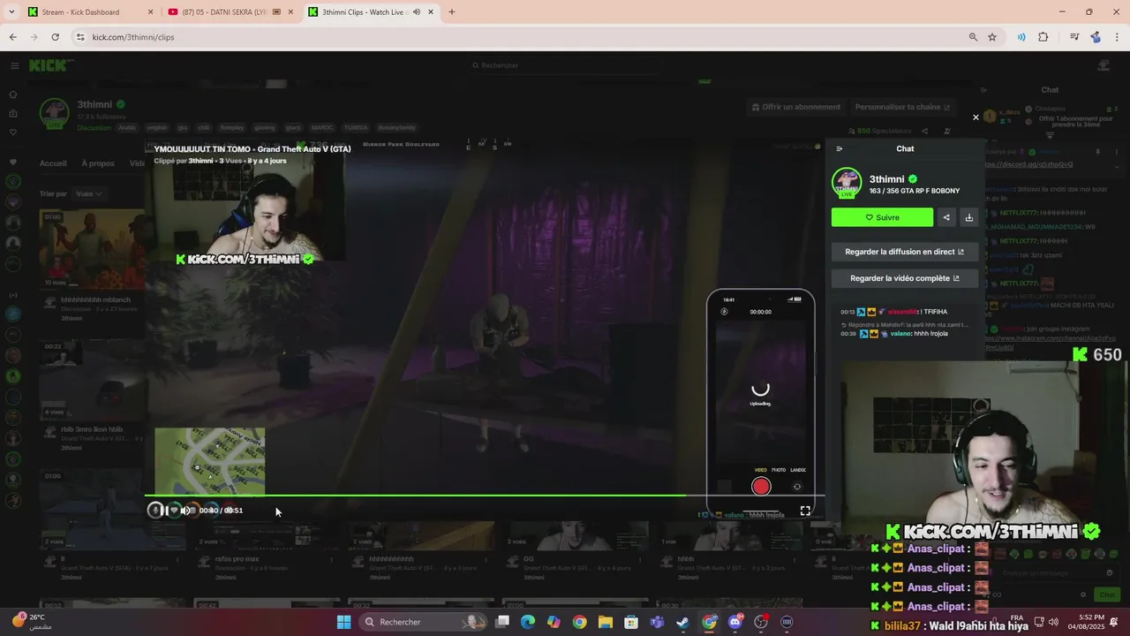Open Regarder la vidéo complète
Image resolution: width=1130 pixels, height=636 pixels.
tap(905, 278)
